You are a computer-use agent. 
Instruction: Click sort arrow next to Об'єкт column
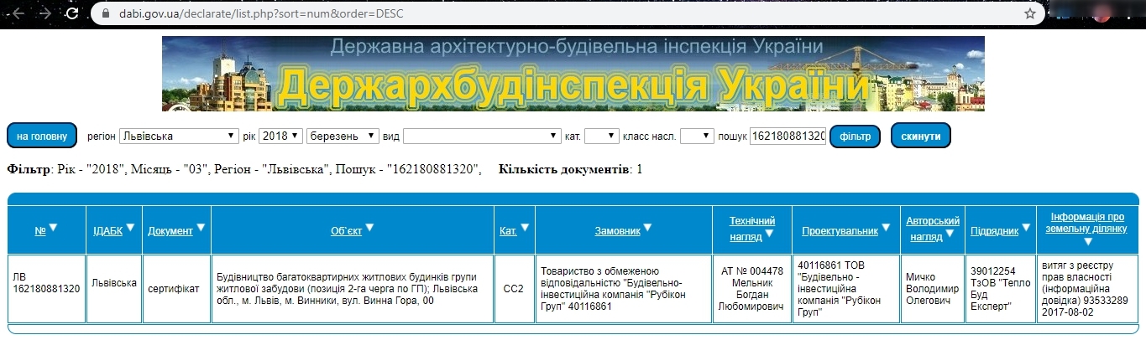(369, 227)
